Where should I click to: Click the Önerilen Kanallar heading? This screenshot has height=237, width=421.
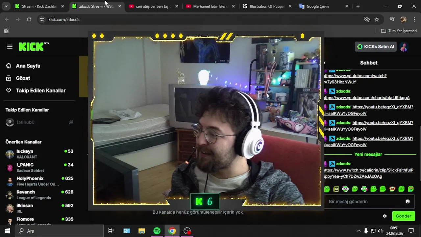click(23, 142)
